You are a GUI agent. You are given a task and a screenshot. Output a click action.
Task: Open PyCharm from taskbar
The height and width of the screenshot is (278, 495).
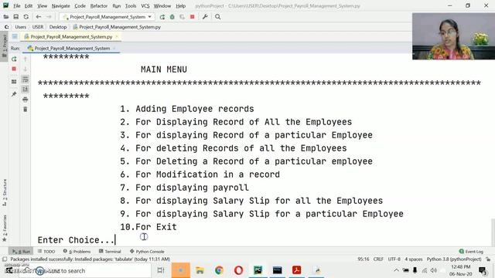click(258, 270)
